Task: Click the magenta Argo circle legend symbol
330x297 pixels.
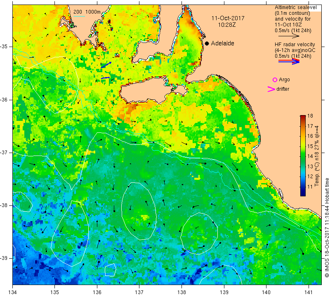Action: (x=275, y=80)
